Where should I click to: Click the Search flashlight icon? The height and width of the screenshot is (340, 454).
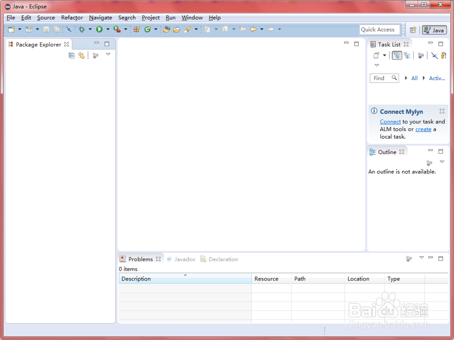188,29
